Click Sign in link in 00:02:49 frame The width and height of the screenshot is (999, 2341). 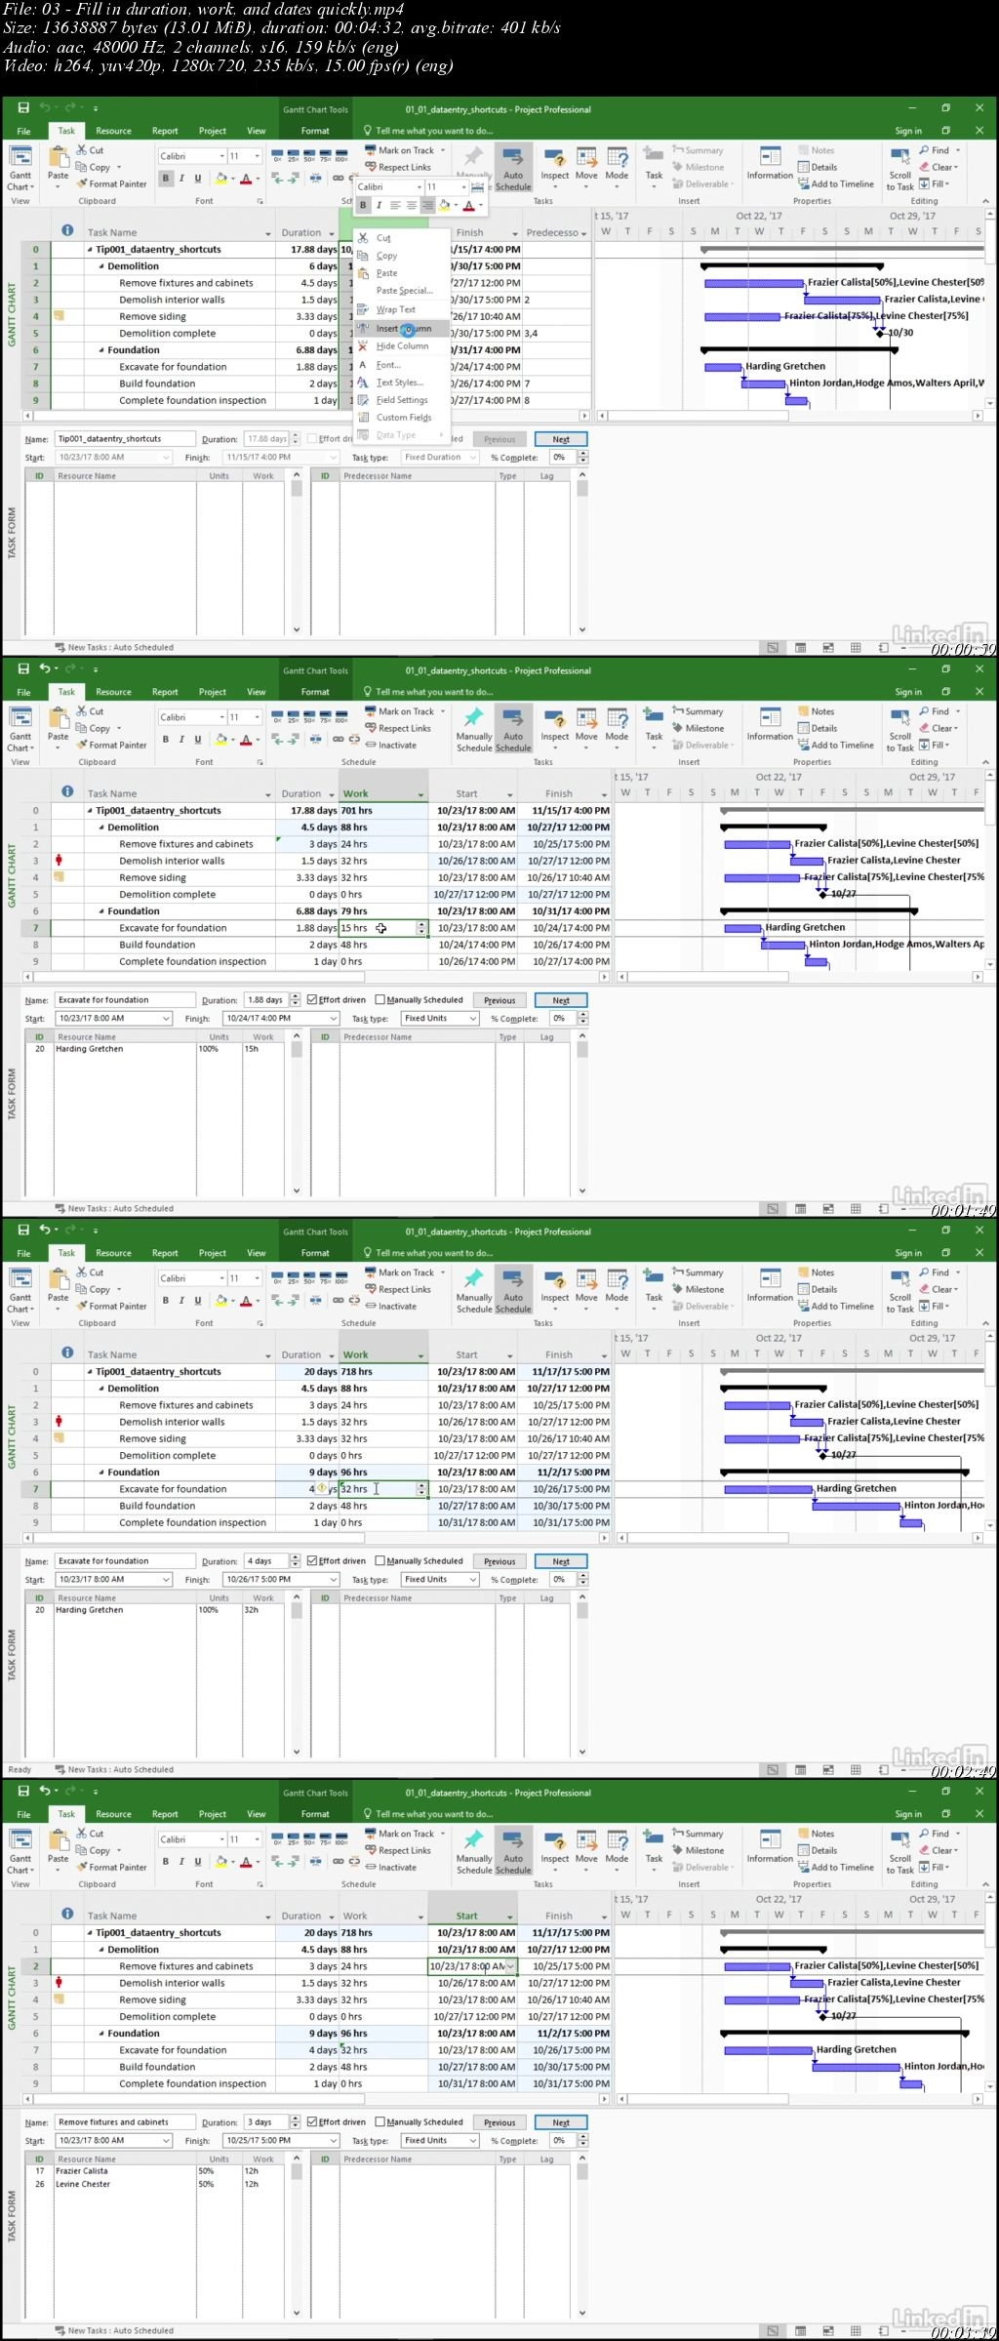click(908, 1253)
